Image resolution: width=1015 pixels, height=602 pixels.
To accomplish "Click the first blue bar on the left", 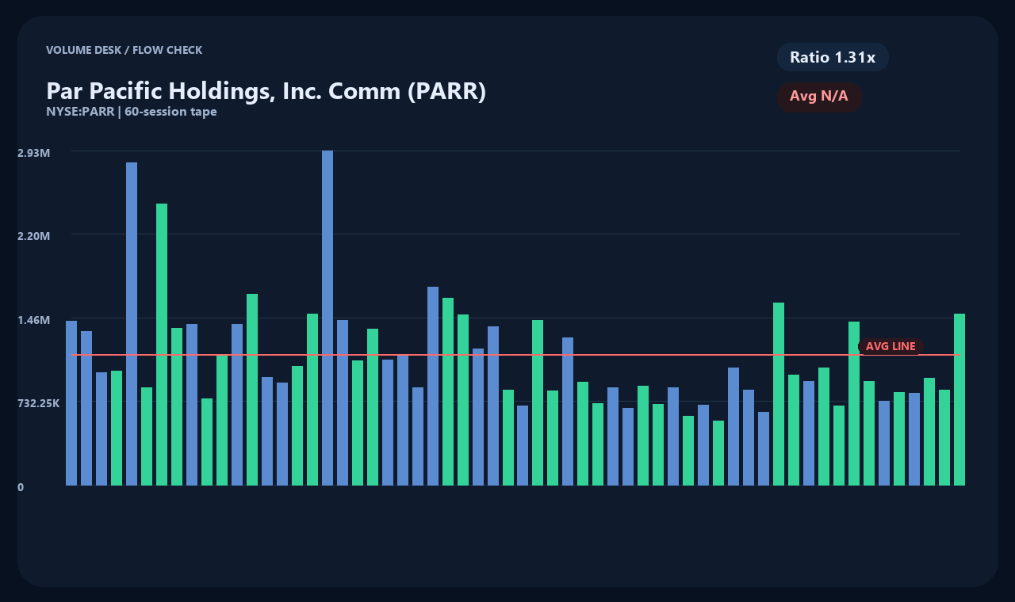I will [x=71, y=403].
